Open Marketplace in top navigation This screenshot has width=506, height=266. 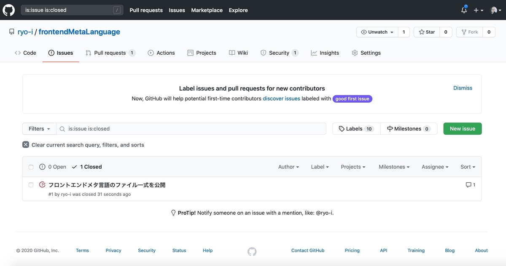coord(207,10)
